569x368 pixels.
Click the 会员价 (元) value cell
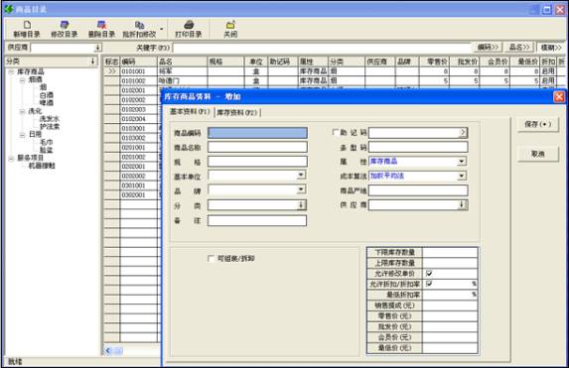450,337
